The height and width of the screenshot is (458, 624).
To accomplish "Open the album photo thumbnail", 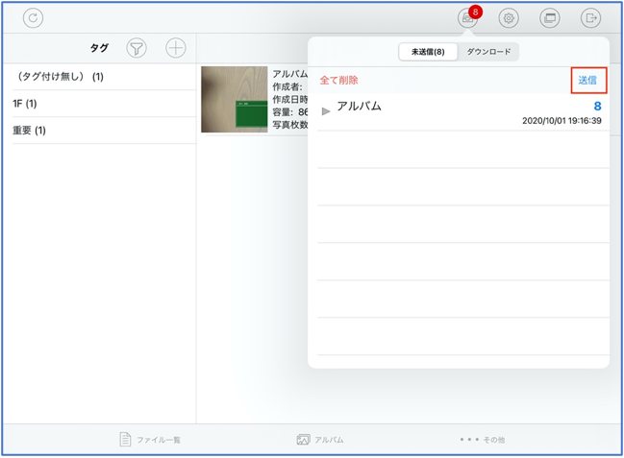I will (x=234, y=99).
